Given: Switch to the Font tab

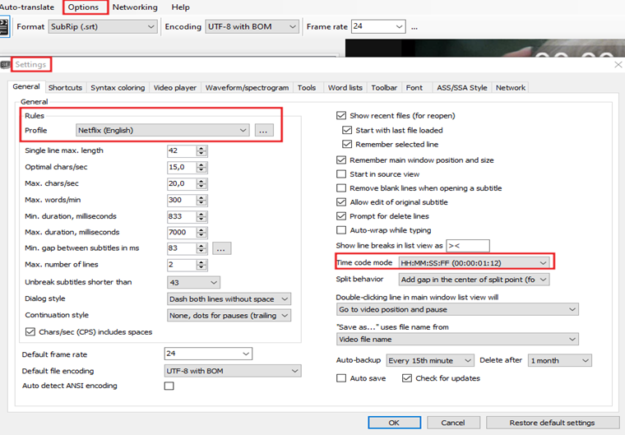Looking at the screenshot, I should pos(414,88).
